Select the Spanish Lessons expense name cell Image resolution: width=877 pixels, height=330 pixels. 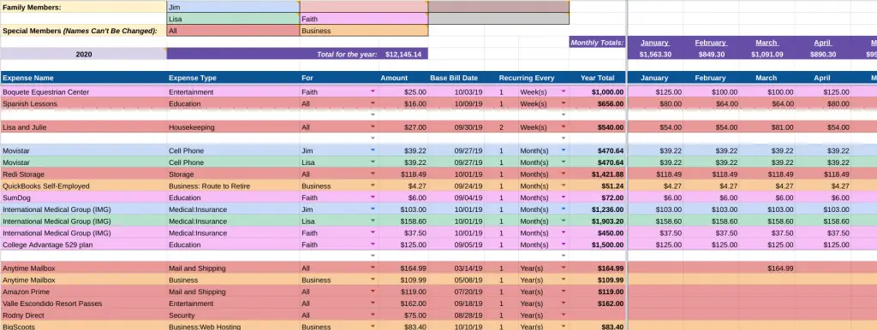pyautogui.click(x=83, y=103)
